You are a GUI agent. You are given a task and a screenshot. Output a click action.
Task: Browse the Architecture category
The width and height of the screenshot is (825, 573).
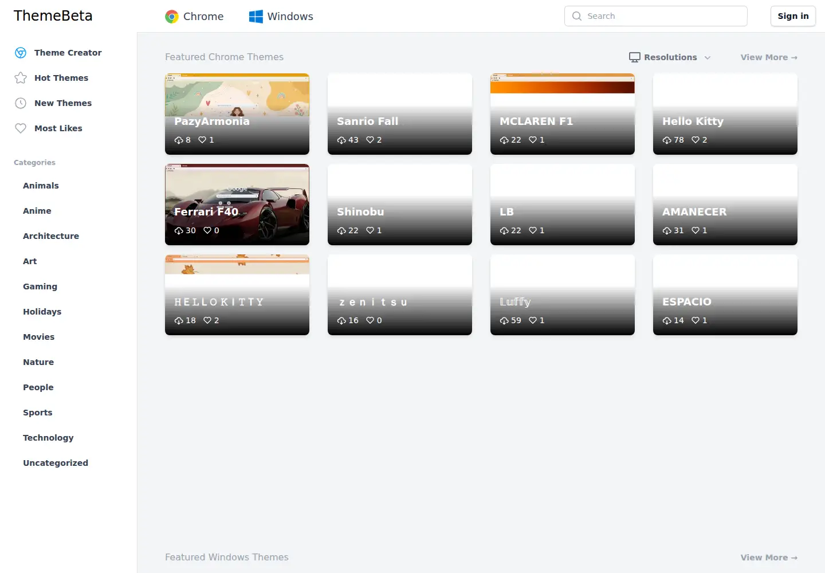51,236
